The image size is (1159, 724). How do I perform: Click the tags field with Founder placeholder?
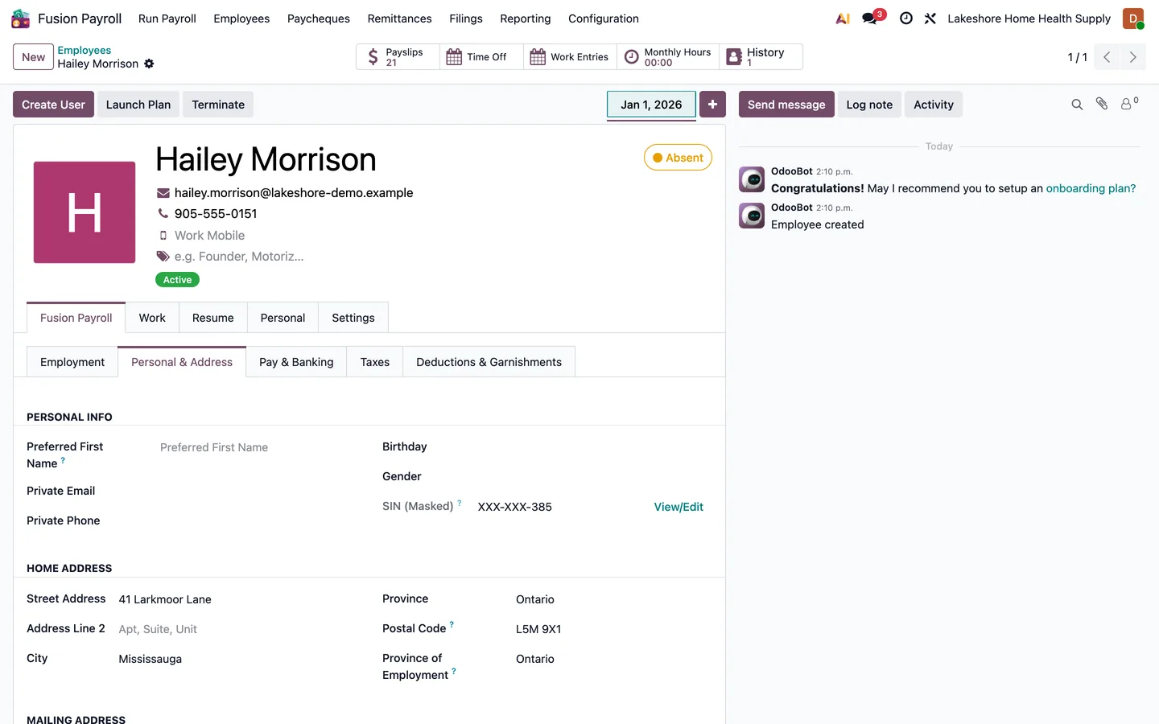[239, 257]
